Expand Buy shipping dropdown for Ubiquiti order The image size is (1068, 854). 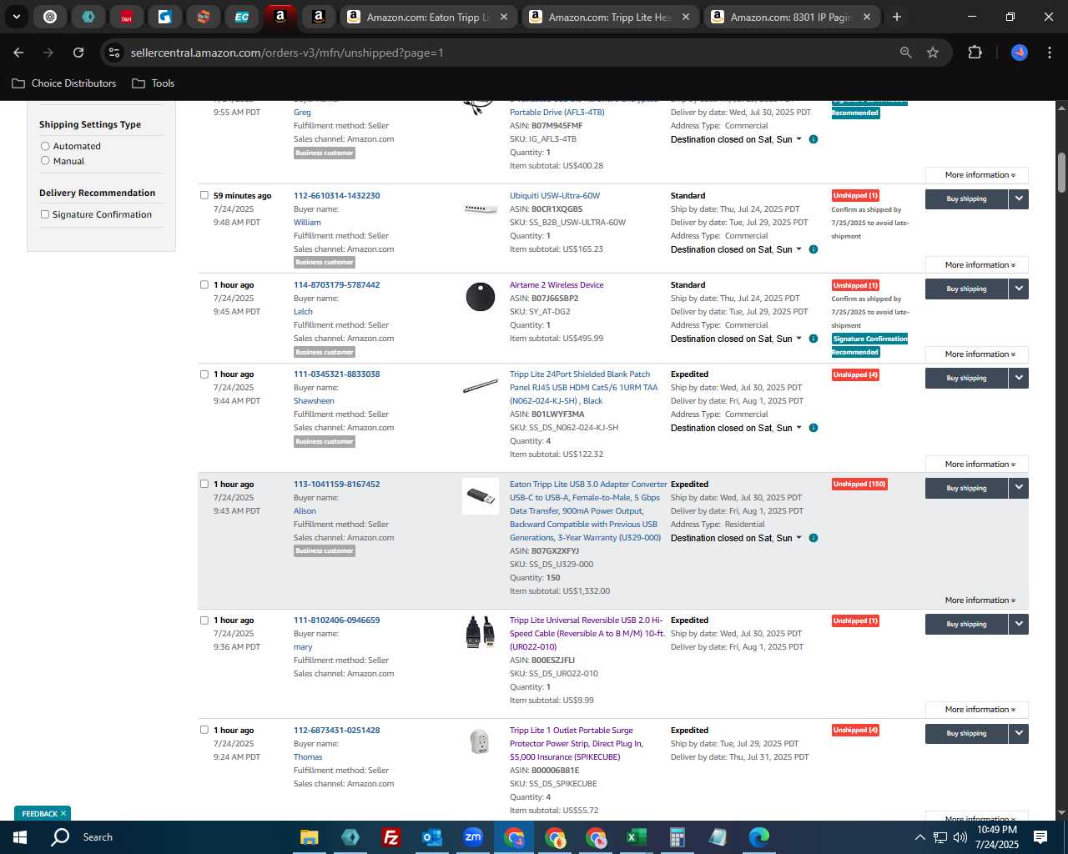(x=1019, y=198)
